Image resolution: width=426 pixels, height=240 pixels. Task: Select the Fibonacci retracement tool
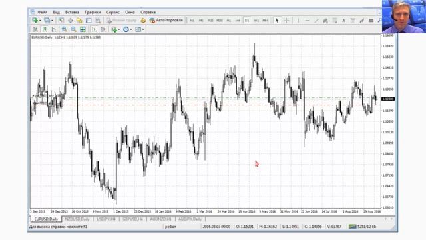[x=335, y=21]
